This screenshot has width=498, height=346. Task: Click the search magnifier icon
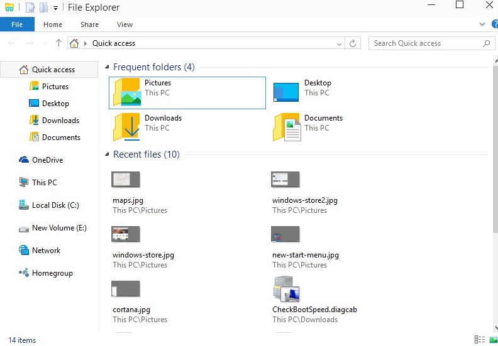pyautogui.click(x=486, y=43)
